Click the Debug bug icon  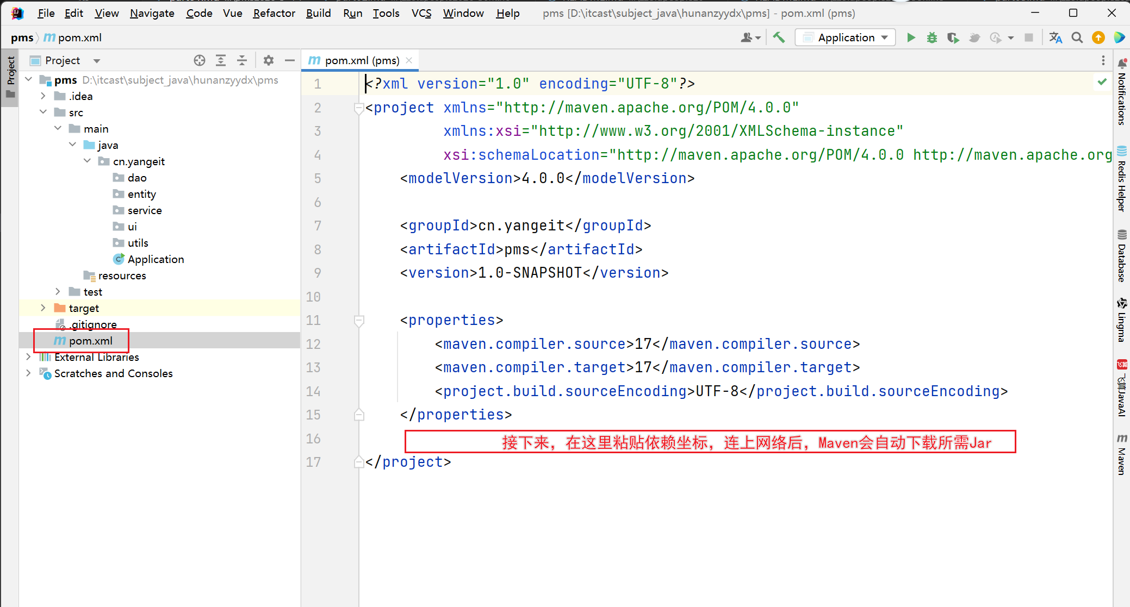click(932, 37)
